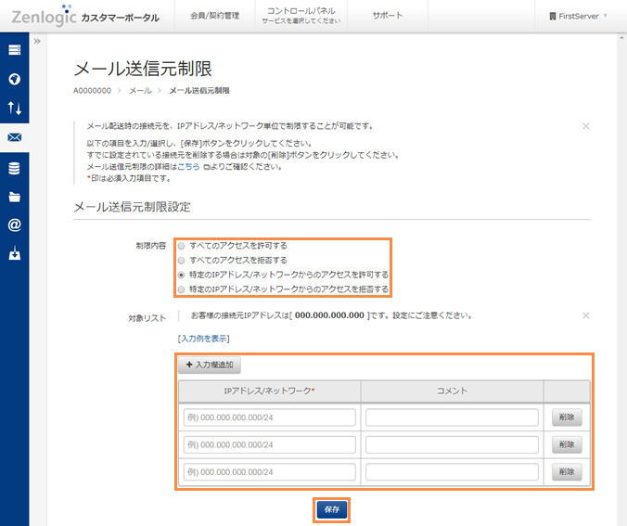The width and height of the screenshot is (627, 526).
Task: Focus first row IP address field
Action: click(x=270, y=417)
